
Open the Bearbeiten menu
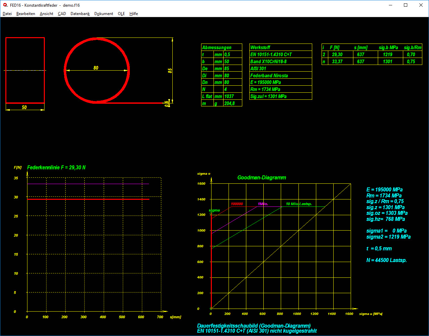(x=26, y=14)
